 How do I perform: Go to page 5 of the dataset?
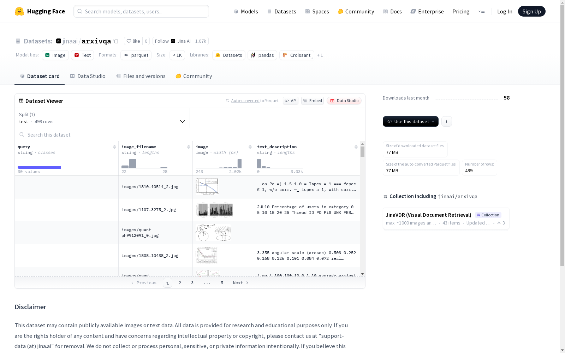222,283
